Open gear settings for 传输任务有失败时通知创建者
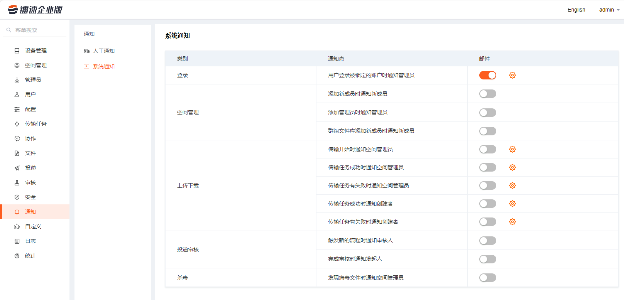 point(512,222)
